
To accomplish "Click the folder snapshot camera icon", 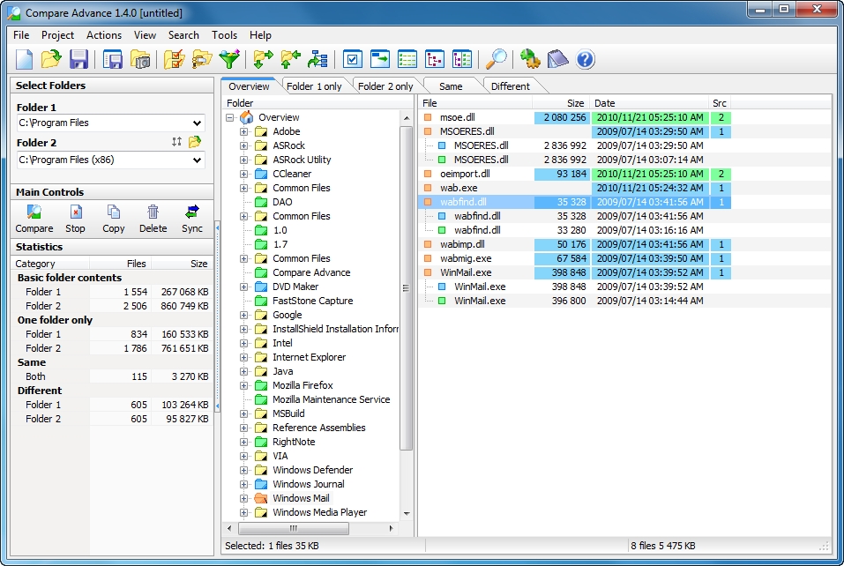I will 140,59.
